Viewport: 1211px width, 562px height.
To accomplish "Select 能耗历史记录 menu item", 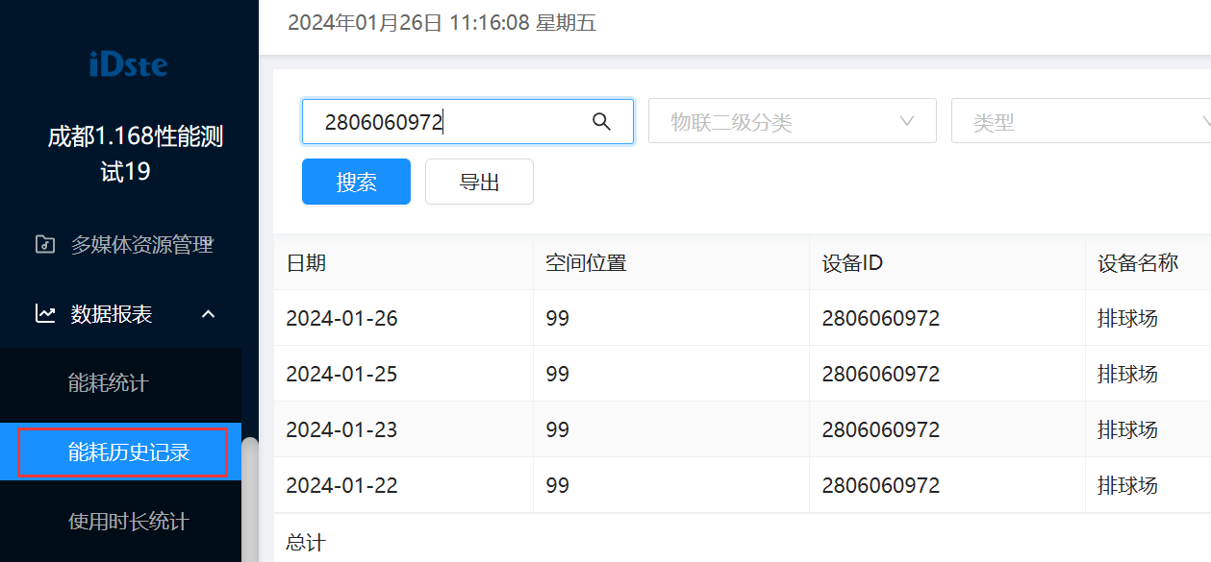I will (129, 452).
